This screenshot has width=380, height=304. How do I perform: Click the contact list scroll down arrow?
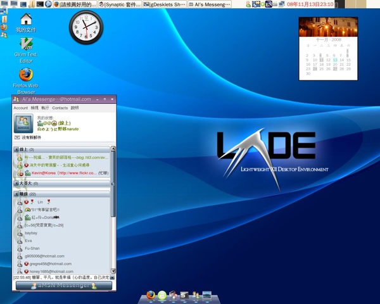pos(113,271)
